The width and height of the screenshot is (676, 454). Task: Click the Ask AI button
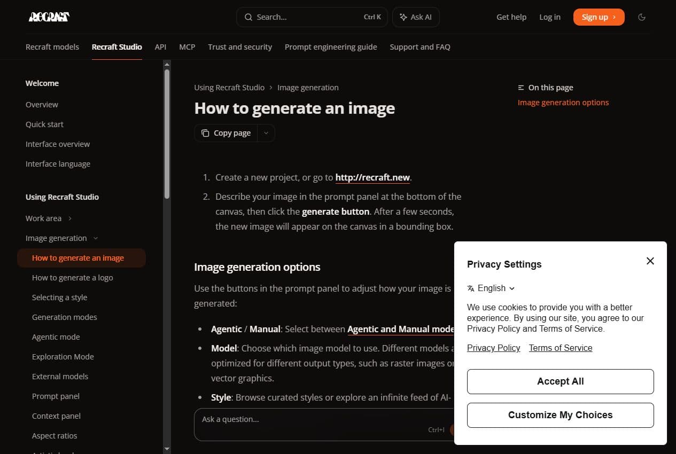tap(415, 17)
